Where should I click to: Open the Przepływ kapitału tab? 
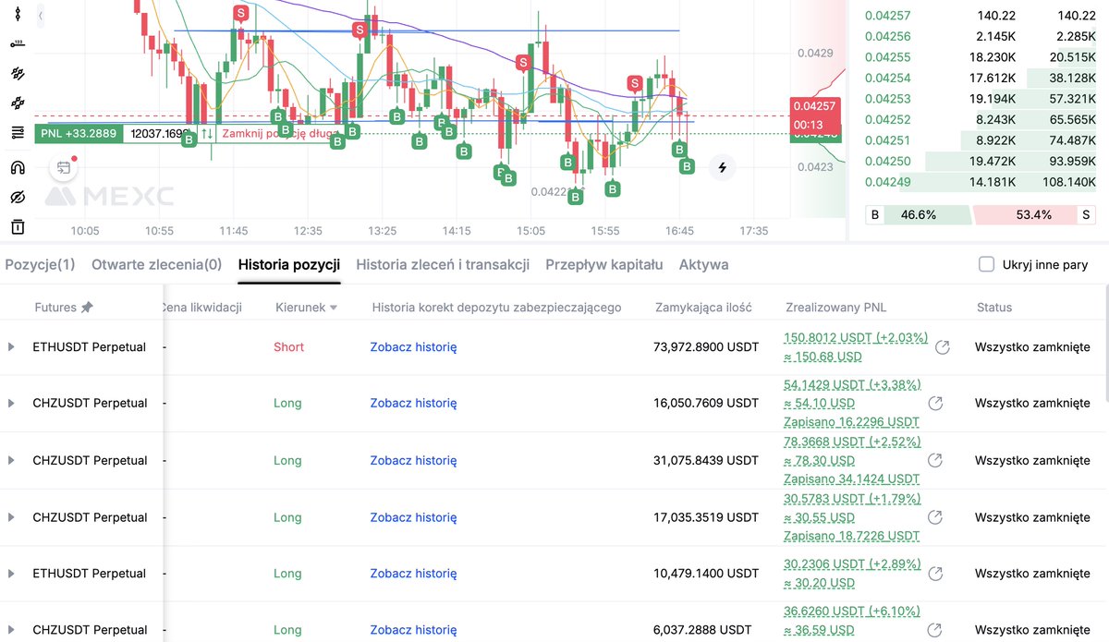(x=604, y=264)
